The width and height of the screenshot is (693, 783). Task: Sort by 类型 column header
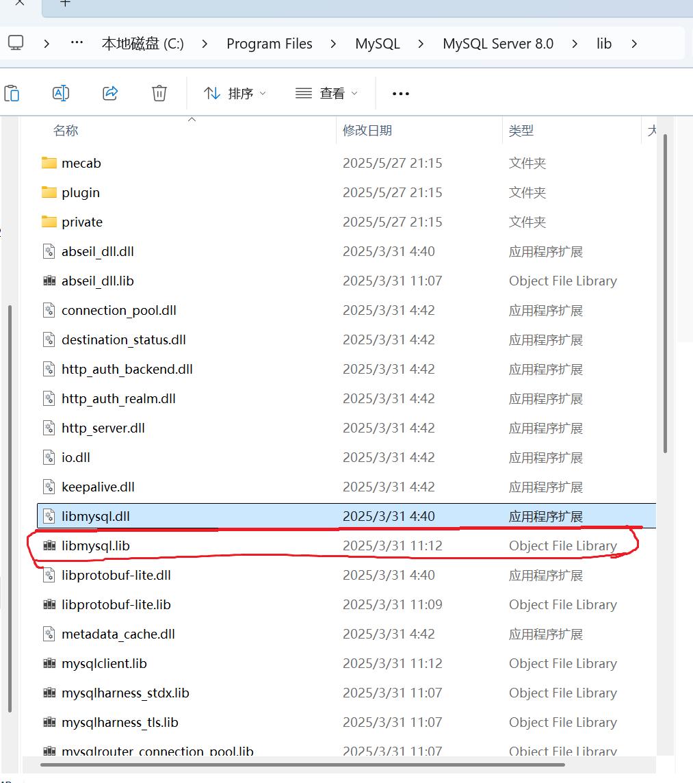coord(521,131)
